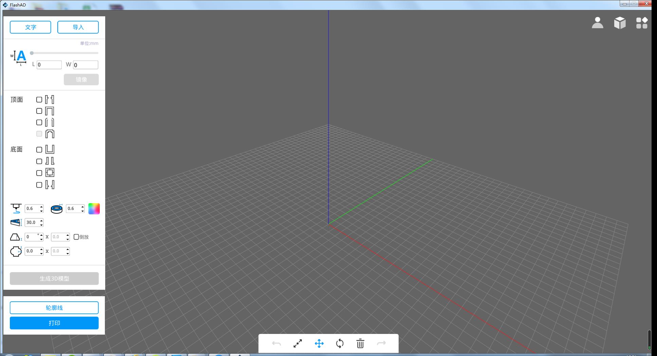657x356 pixels.
Task: Increase the slope angle 0 stepper
Action: [x=41, y=235]
